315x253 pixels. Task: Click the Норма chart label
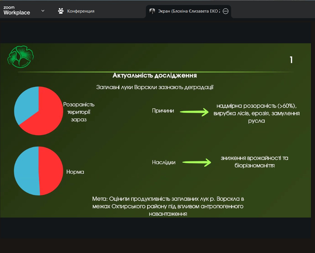[75, 172]
